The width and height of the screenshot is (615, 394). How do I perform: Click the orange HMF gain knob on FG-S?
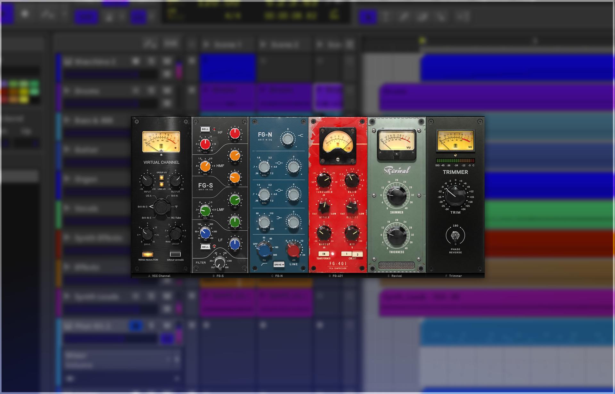coord(235,156)
